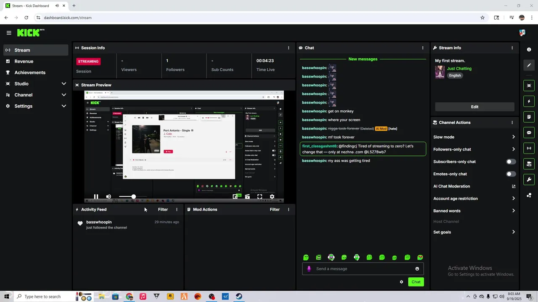
Task: Open Chat panel three-dot options
Action: point(423,48)
